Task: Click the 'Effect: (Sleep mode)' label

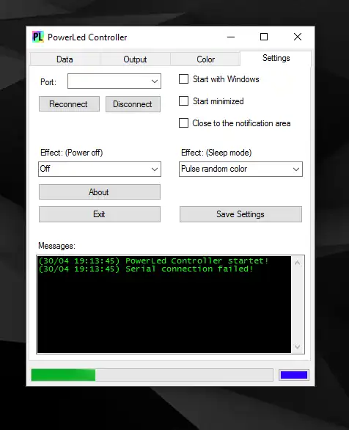Action: click(216, 153)
